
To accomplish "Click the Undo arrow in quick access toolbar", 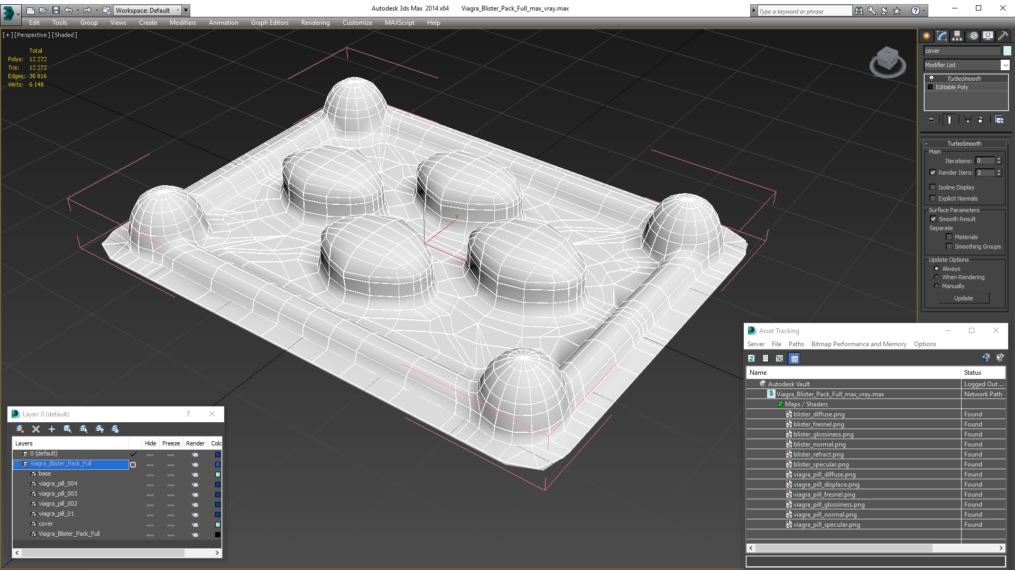I will [68, 10].
